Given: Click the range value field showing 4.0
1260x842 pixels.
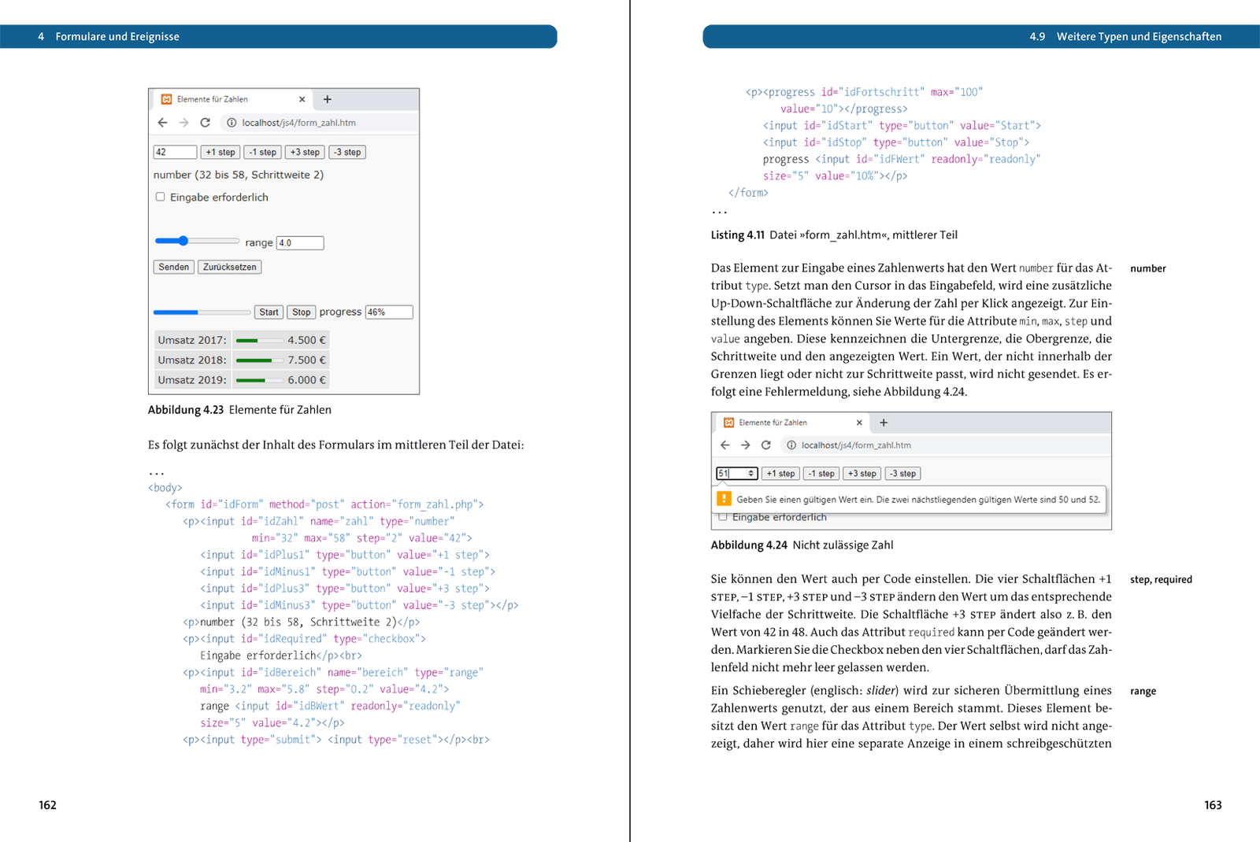Looking at the screenshot, I should (300, 243).
